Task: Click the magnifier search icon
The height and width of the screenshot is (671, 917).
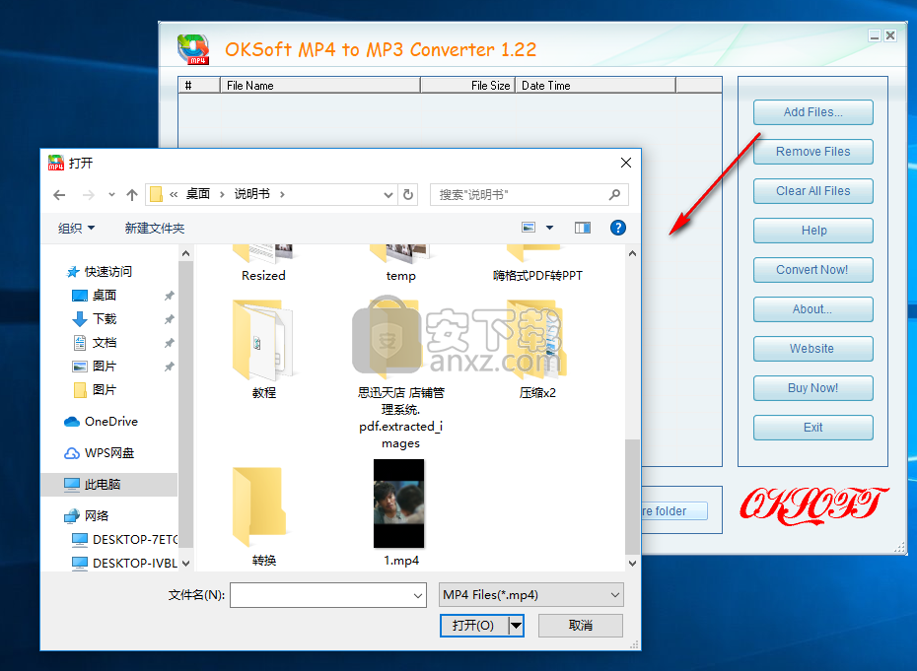Action: 614,195
